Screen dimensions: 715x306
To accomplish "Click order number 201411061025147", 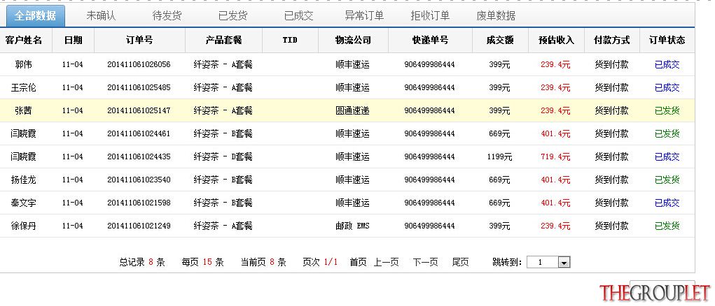I will coord(139,110).
